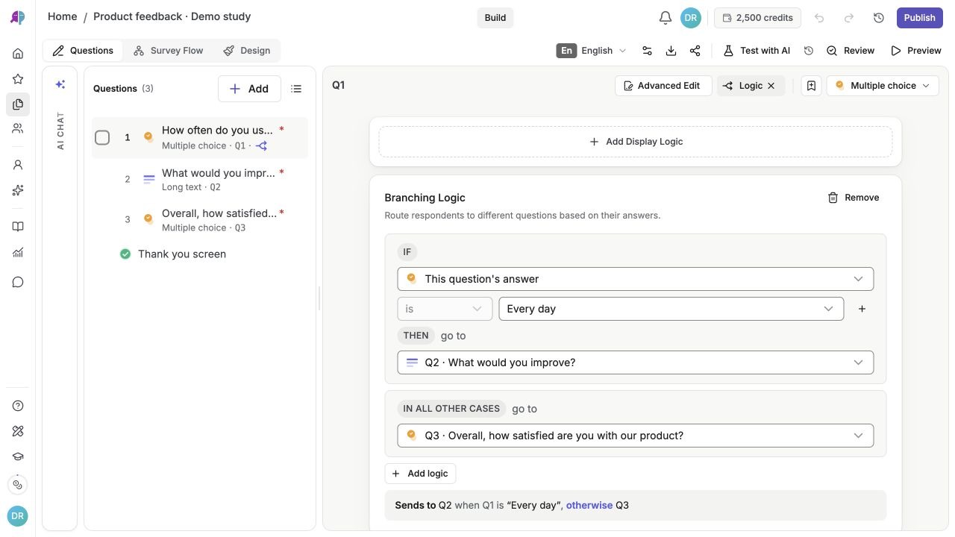Open the Q3 Overall satisfied destination dropdown

(x=636, y=436)
